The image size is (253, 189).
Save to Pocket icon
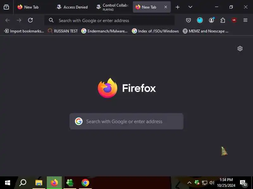click(188, 20)
